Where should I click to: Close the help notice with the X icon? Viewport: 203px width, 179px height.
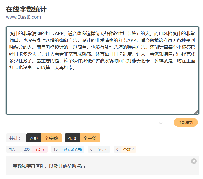194,161
